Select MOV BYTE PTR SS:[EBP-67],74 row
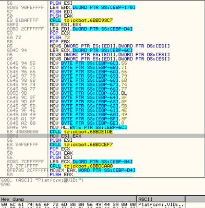This screenshot has width=205, height=208. coord(88,84)
